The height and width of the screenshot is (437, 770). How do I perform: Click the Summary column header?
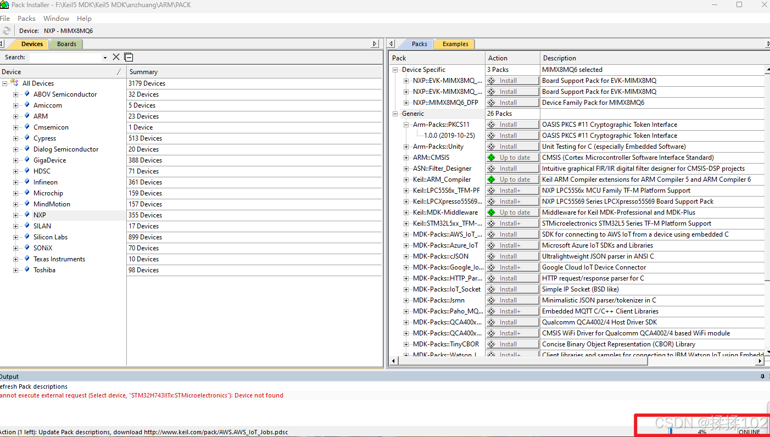coord(254,72)
